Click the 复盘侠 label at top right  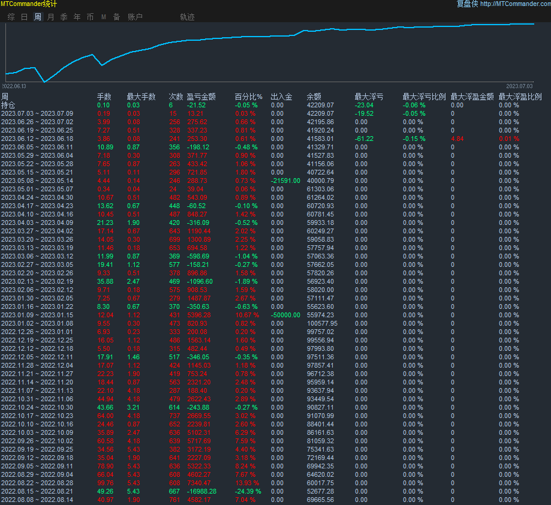[467, 4]
